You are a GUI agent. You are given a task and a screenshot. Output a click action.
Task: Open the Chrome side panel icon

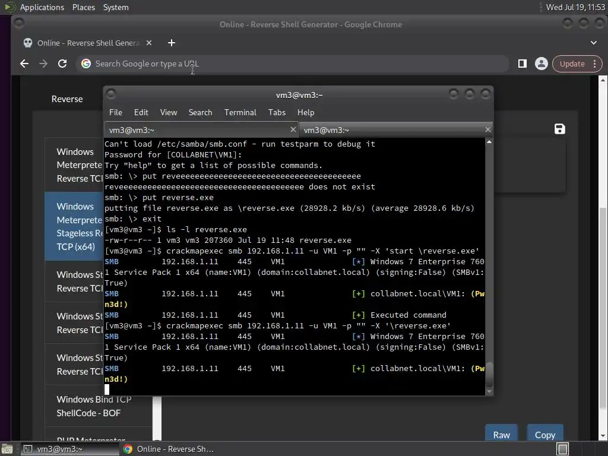point(522,64)
